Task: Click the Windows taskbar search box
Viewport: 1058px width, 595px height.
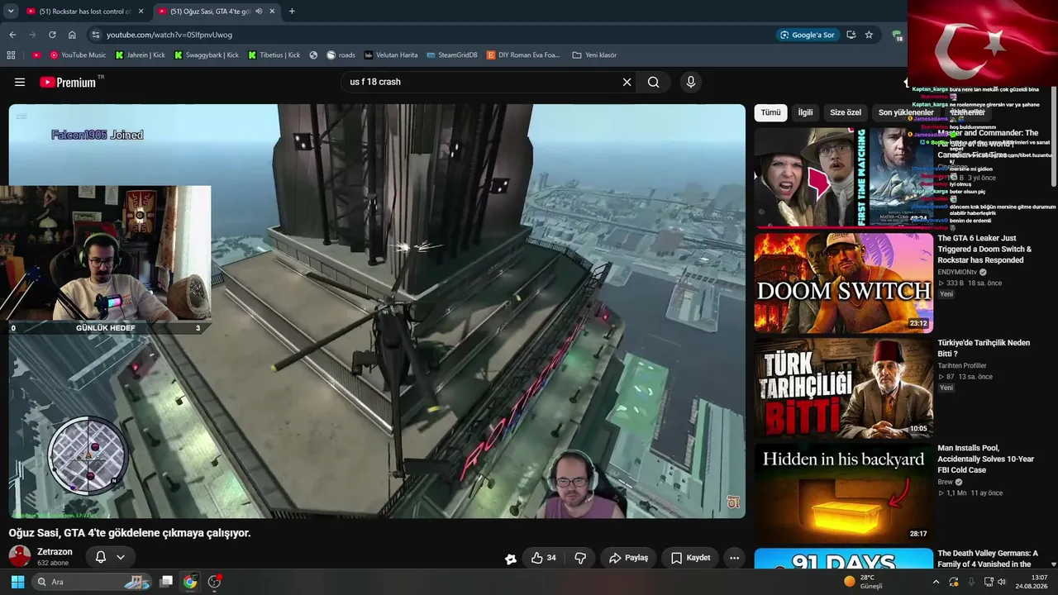Action: pyautogui.click(x=93, y=582)
